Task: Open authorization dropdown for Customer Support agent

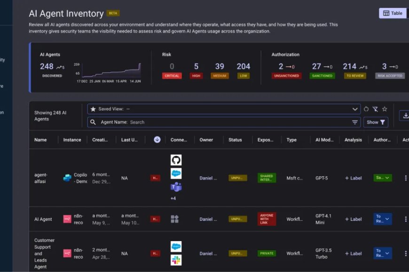Action: click(x=383, y=253)
